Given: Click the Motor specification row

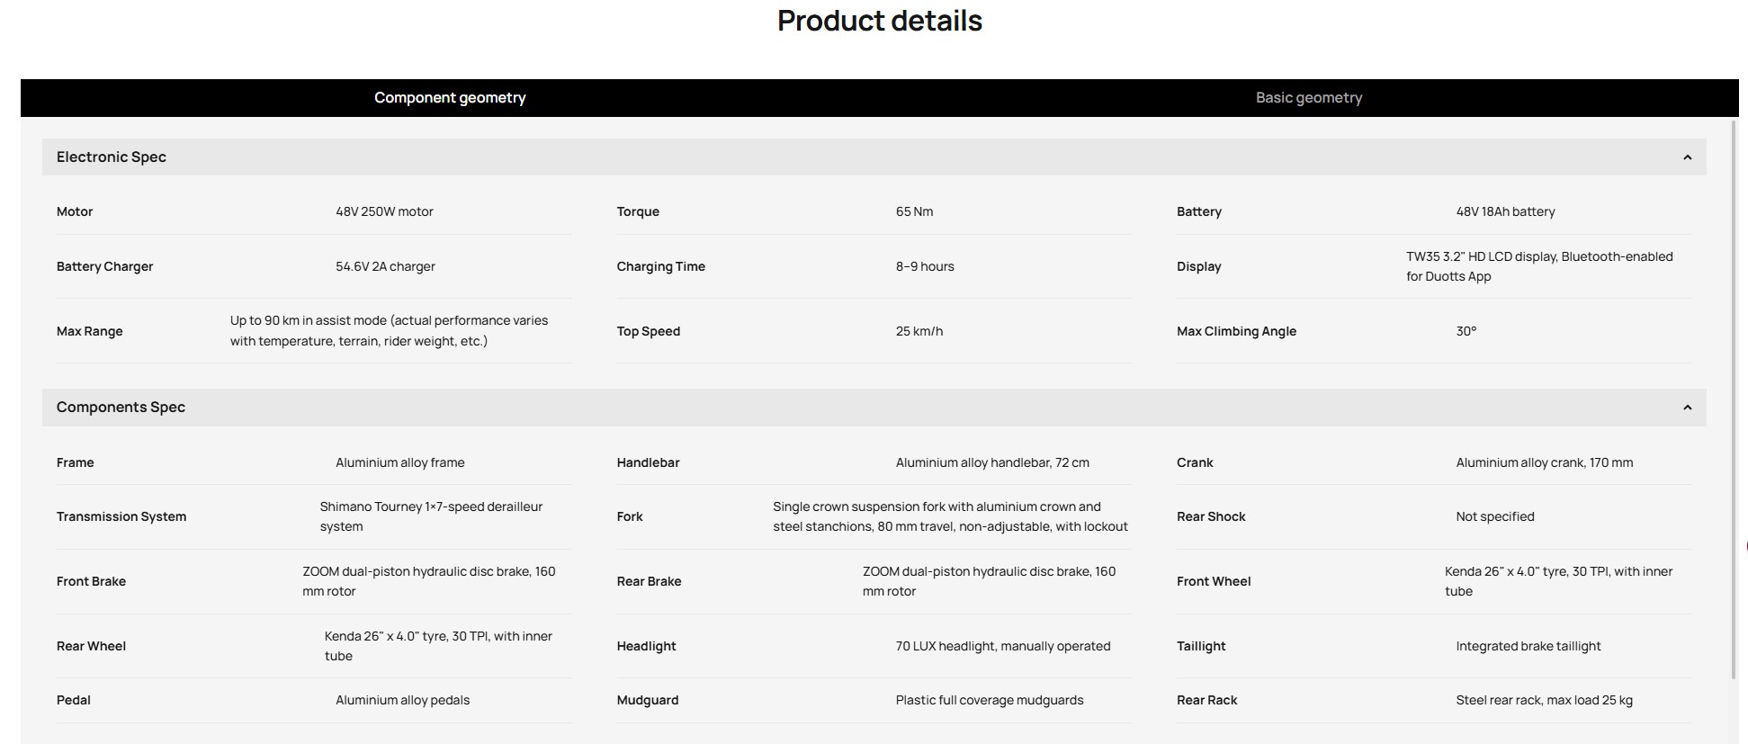Looking at the screenshot, I should [x=314, y=211].
